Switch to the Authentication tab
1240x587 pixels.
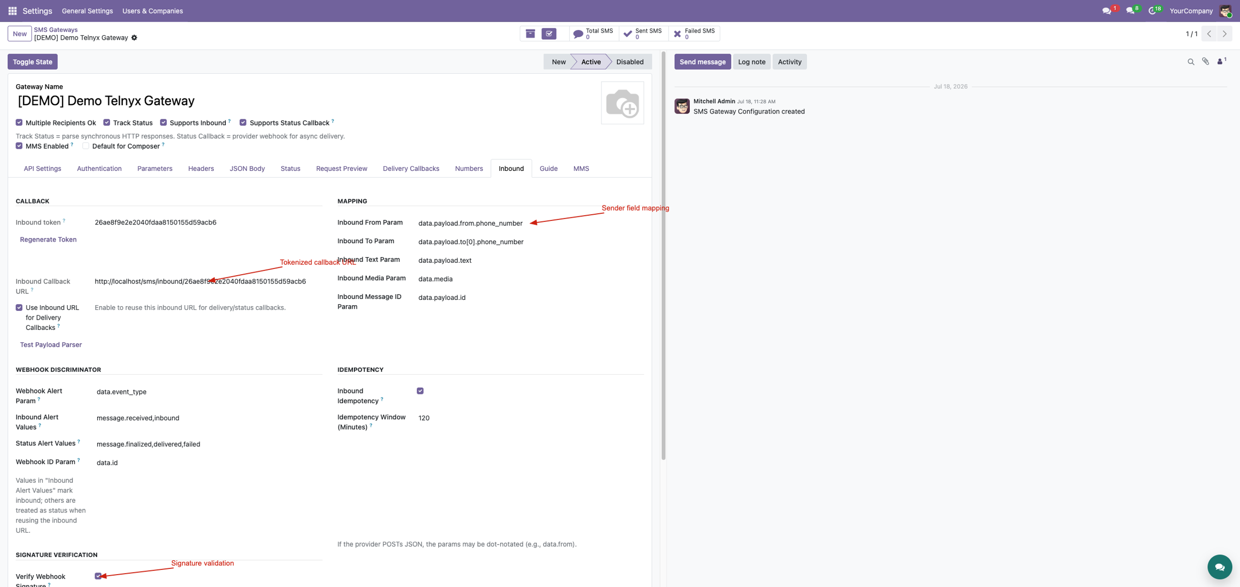99,169
